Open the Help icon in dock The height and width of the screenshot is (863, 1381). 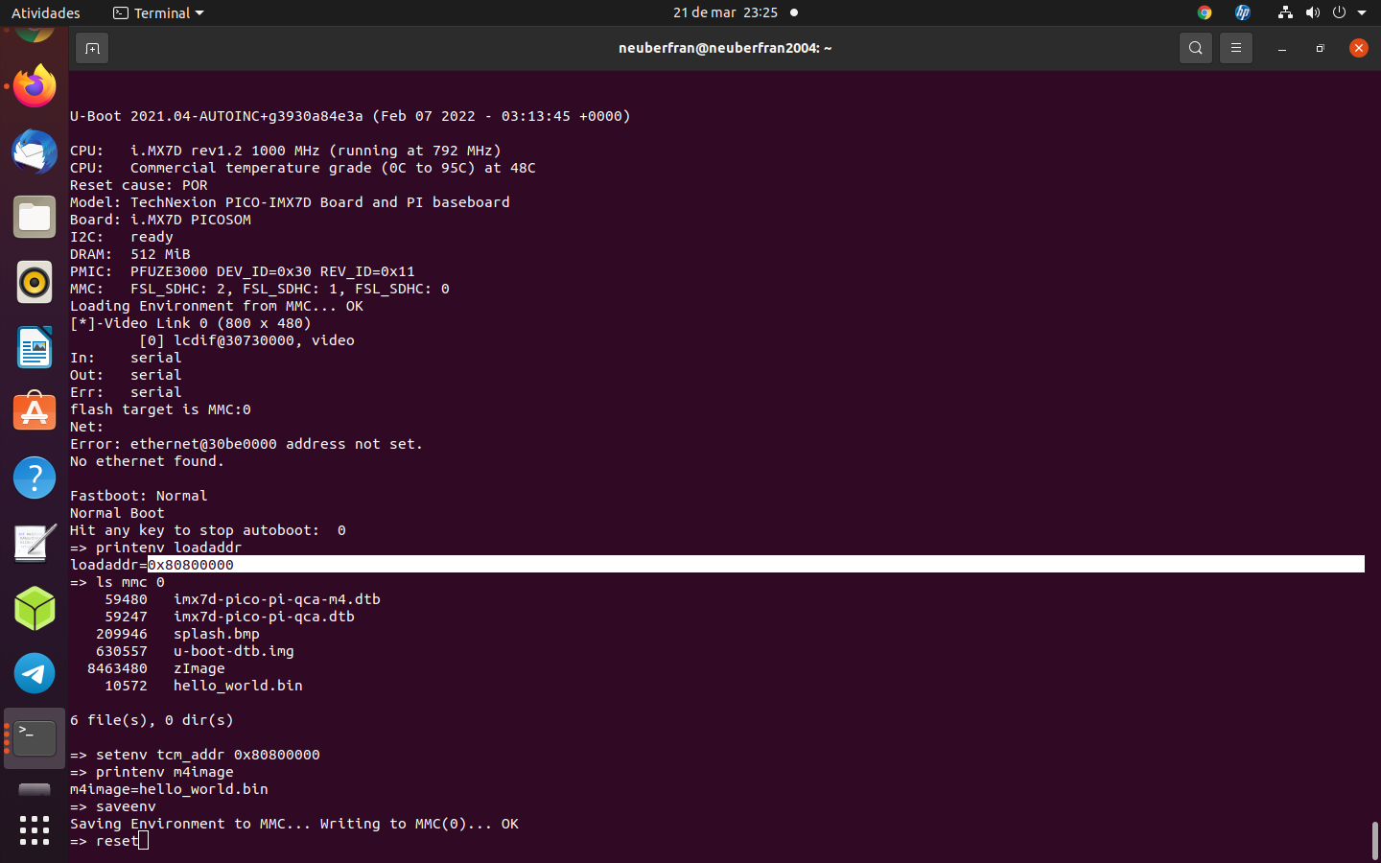click(x=35, y=478)
